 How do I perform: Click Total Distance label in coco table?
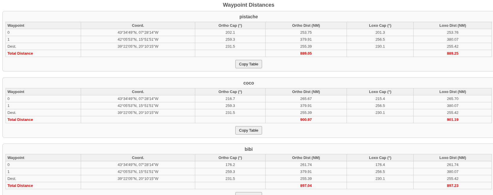click(x=20, y=120)
